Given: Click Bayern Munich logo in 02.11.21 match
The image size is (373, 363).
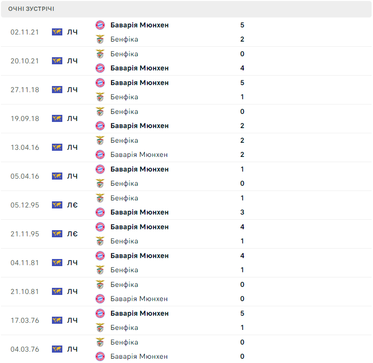Looking at the screenshot, I should coord(100,25).
